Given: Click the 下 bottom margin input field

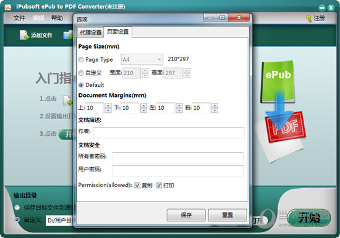Looking at the screenshot, I should point(130,108).
